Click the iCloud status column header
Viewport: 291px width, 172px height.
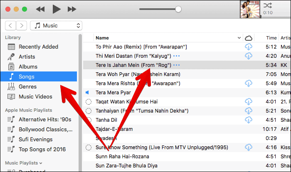click(249, 38)
